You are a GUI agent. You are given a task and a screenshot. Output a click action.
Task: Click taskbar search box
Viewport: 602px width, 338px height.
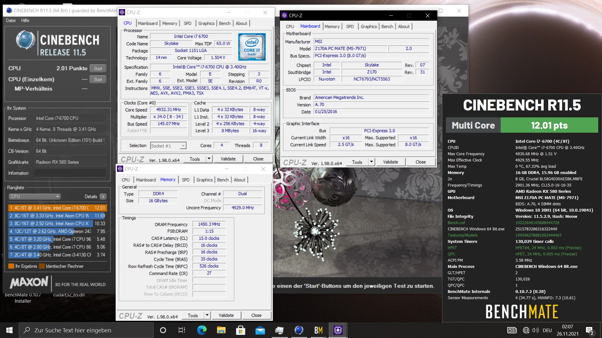coord(86,330)
